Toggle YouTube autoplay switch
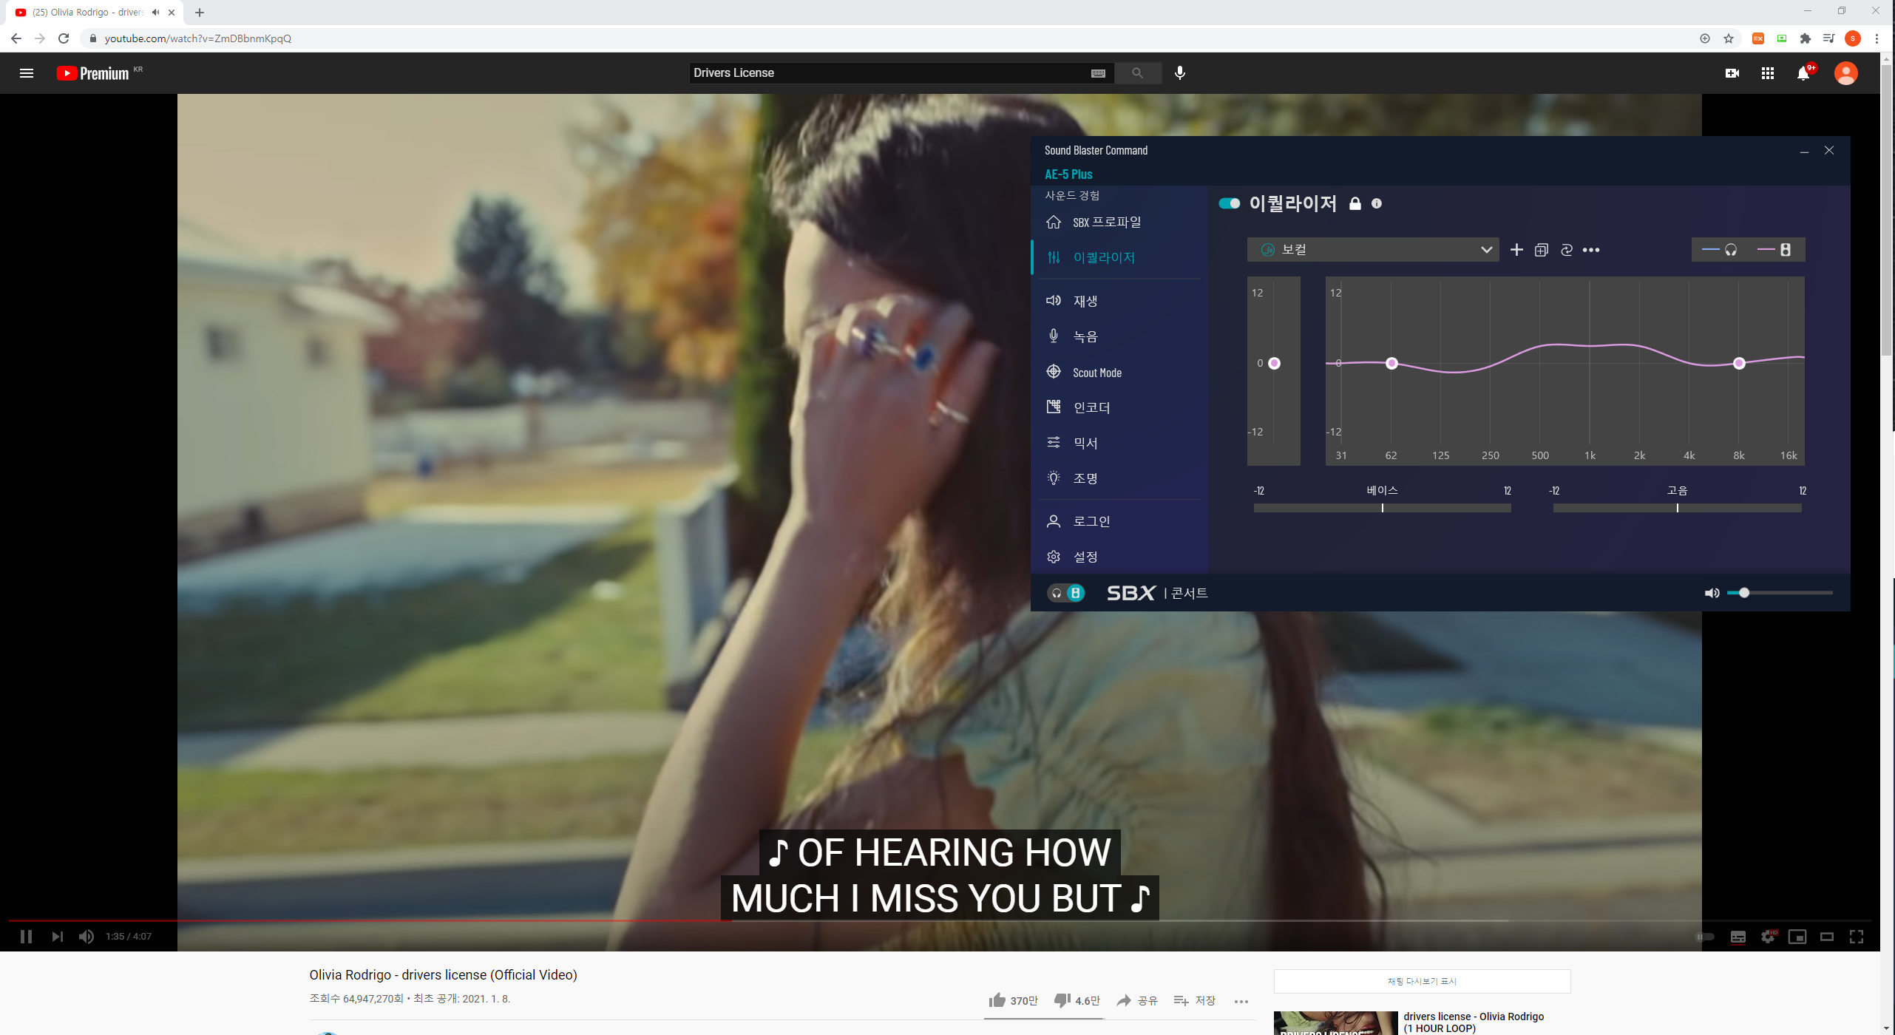Screen dimensions: 1895x1035 click(x=1704, y=937)
